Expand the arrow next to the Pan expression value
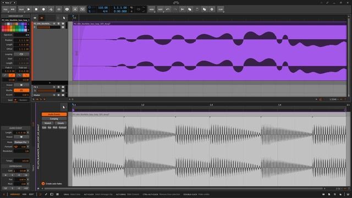352x198 pixels. 28,180
